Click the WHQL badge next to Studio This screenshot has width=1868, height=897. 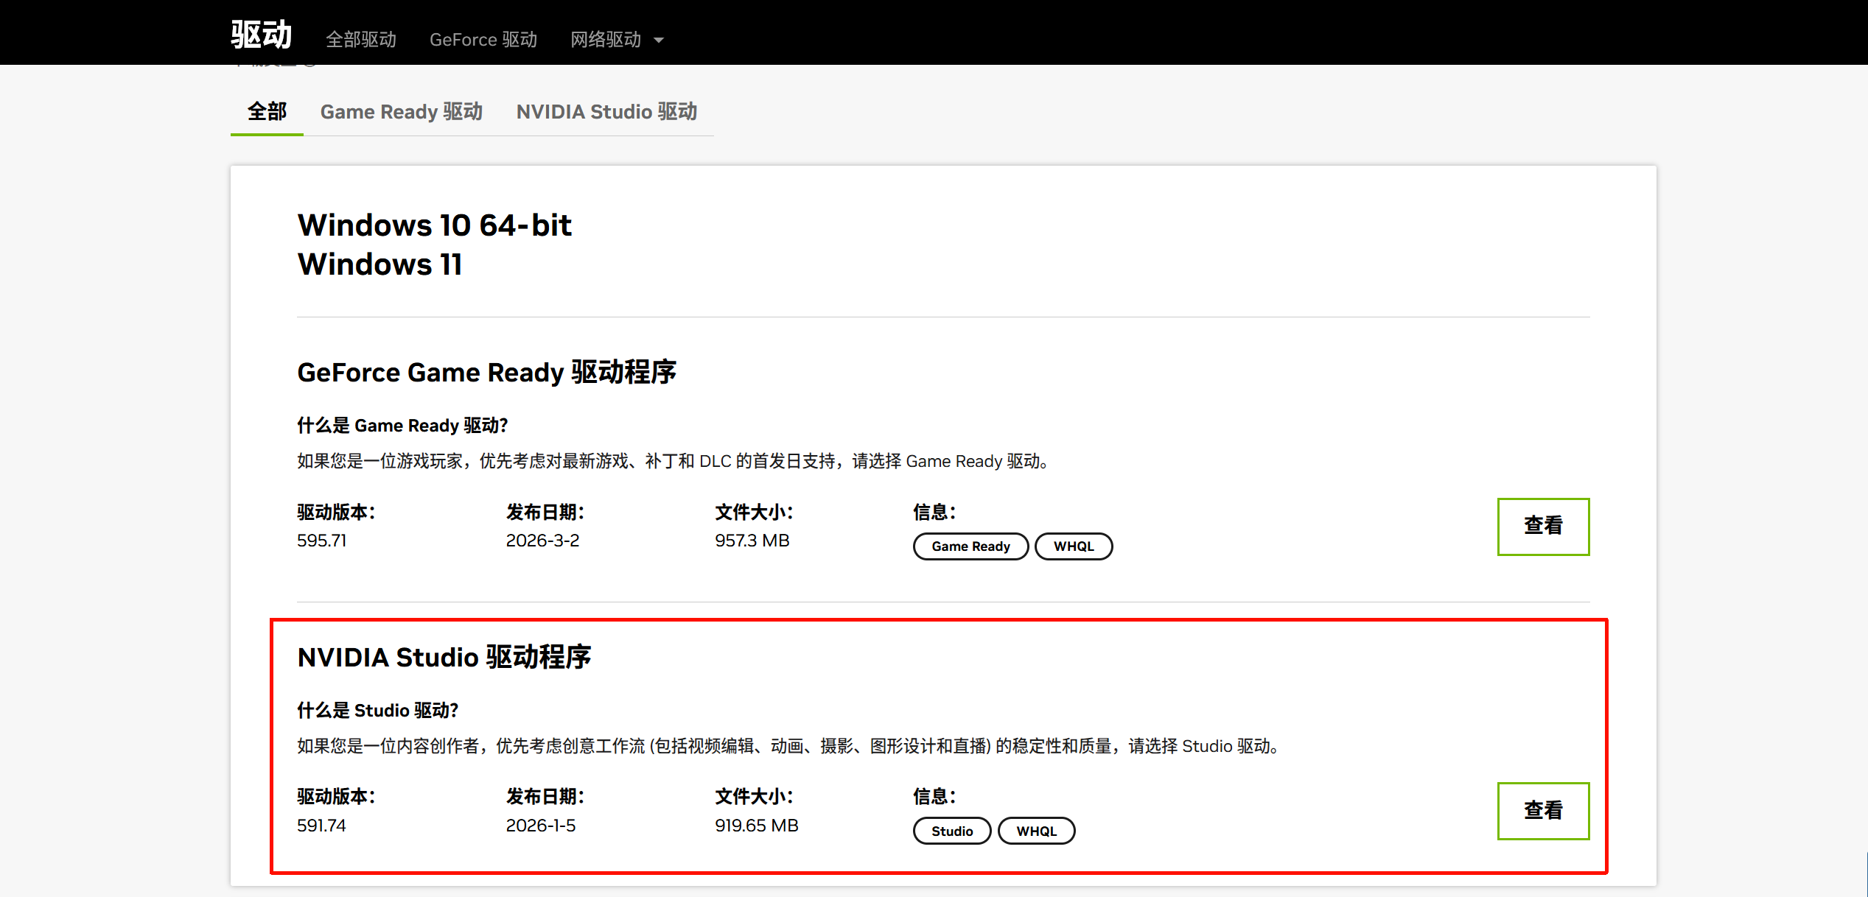pyautogui.click(x=1035, y=831)
